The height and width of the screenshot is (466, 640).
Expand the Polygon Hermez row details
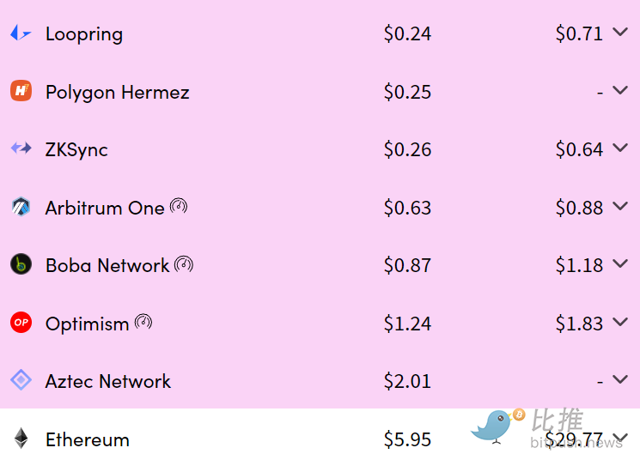[x=620, y=90]
